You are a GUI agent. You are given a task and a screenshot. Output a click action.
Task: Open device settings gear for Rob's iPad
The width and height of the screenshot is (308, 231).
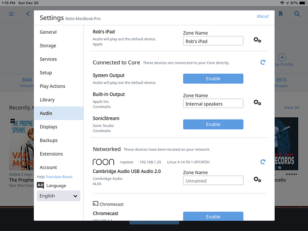257,40
